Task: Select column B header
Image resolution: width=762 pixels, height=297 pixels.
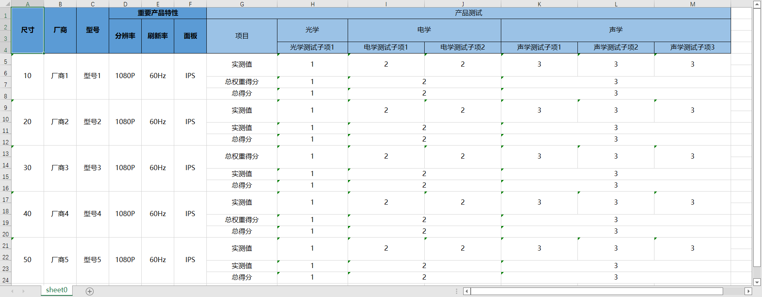Action: (x=60, y=4)
